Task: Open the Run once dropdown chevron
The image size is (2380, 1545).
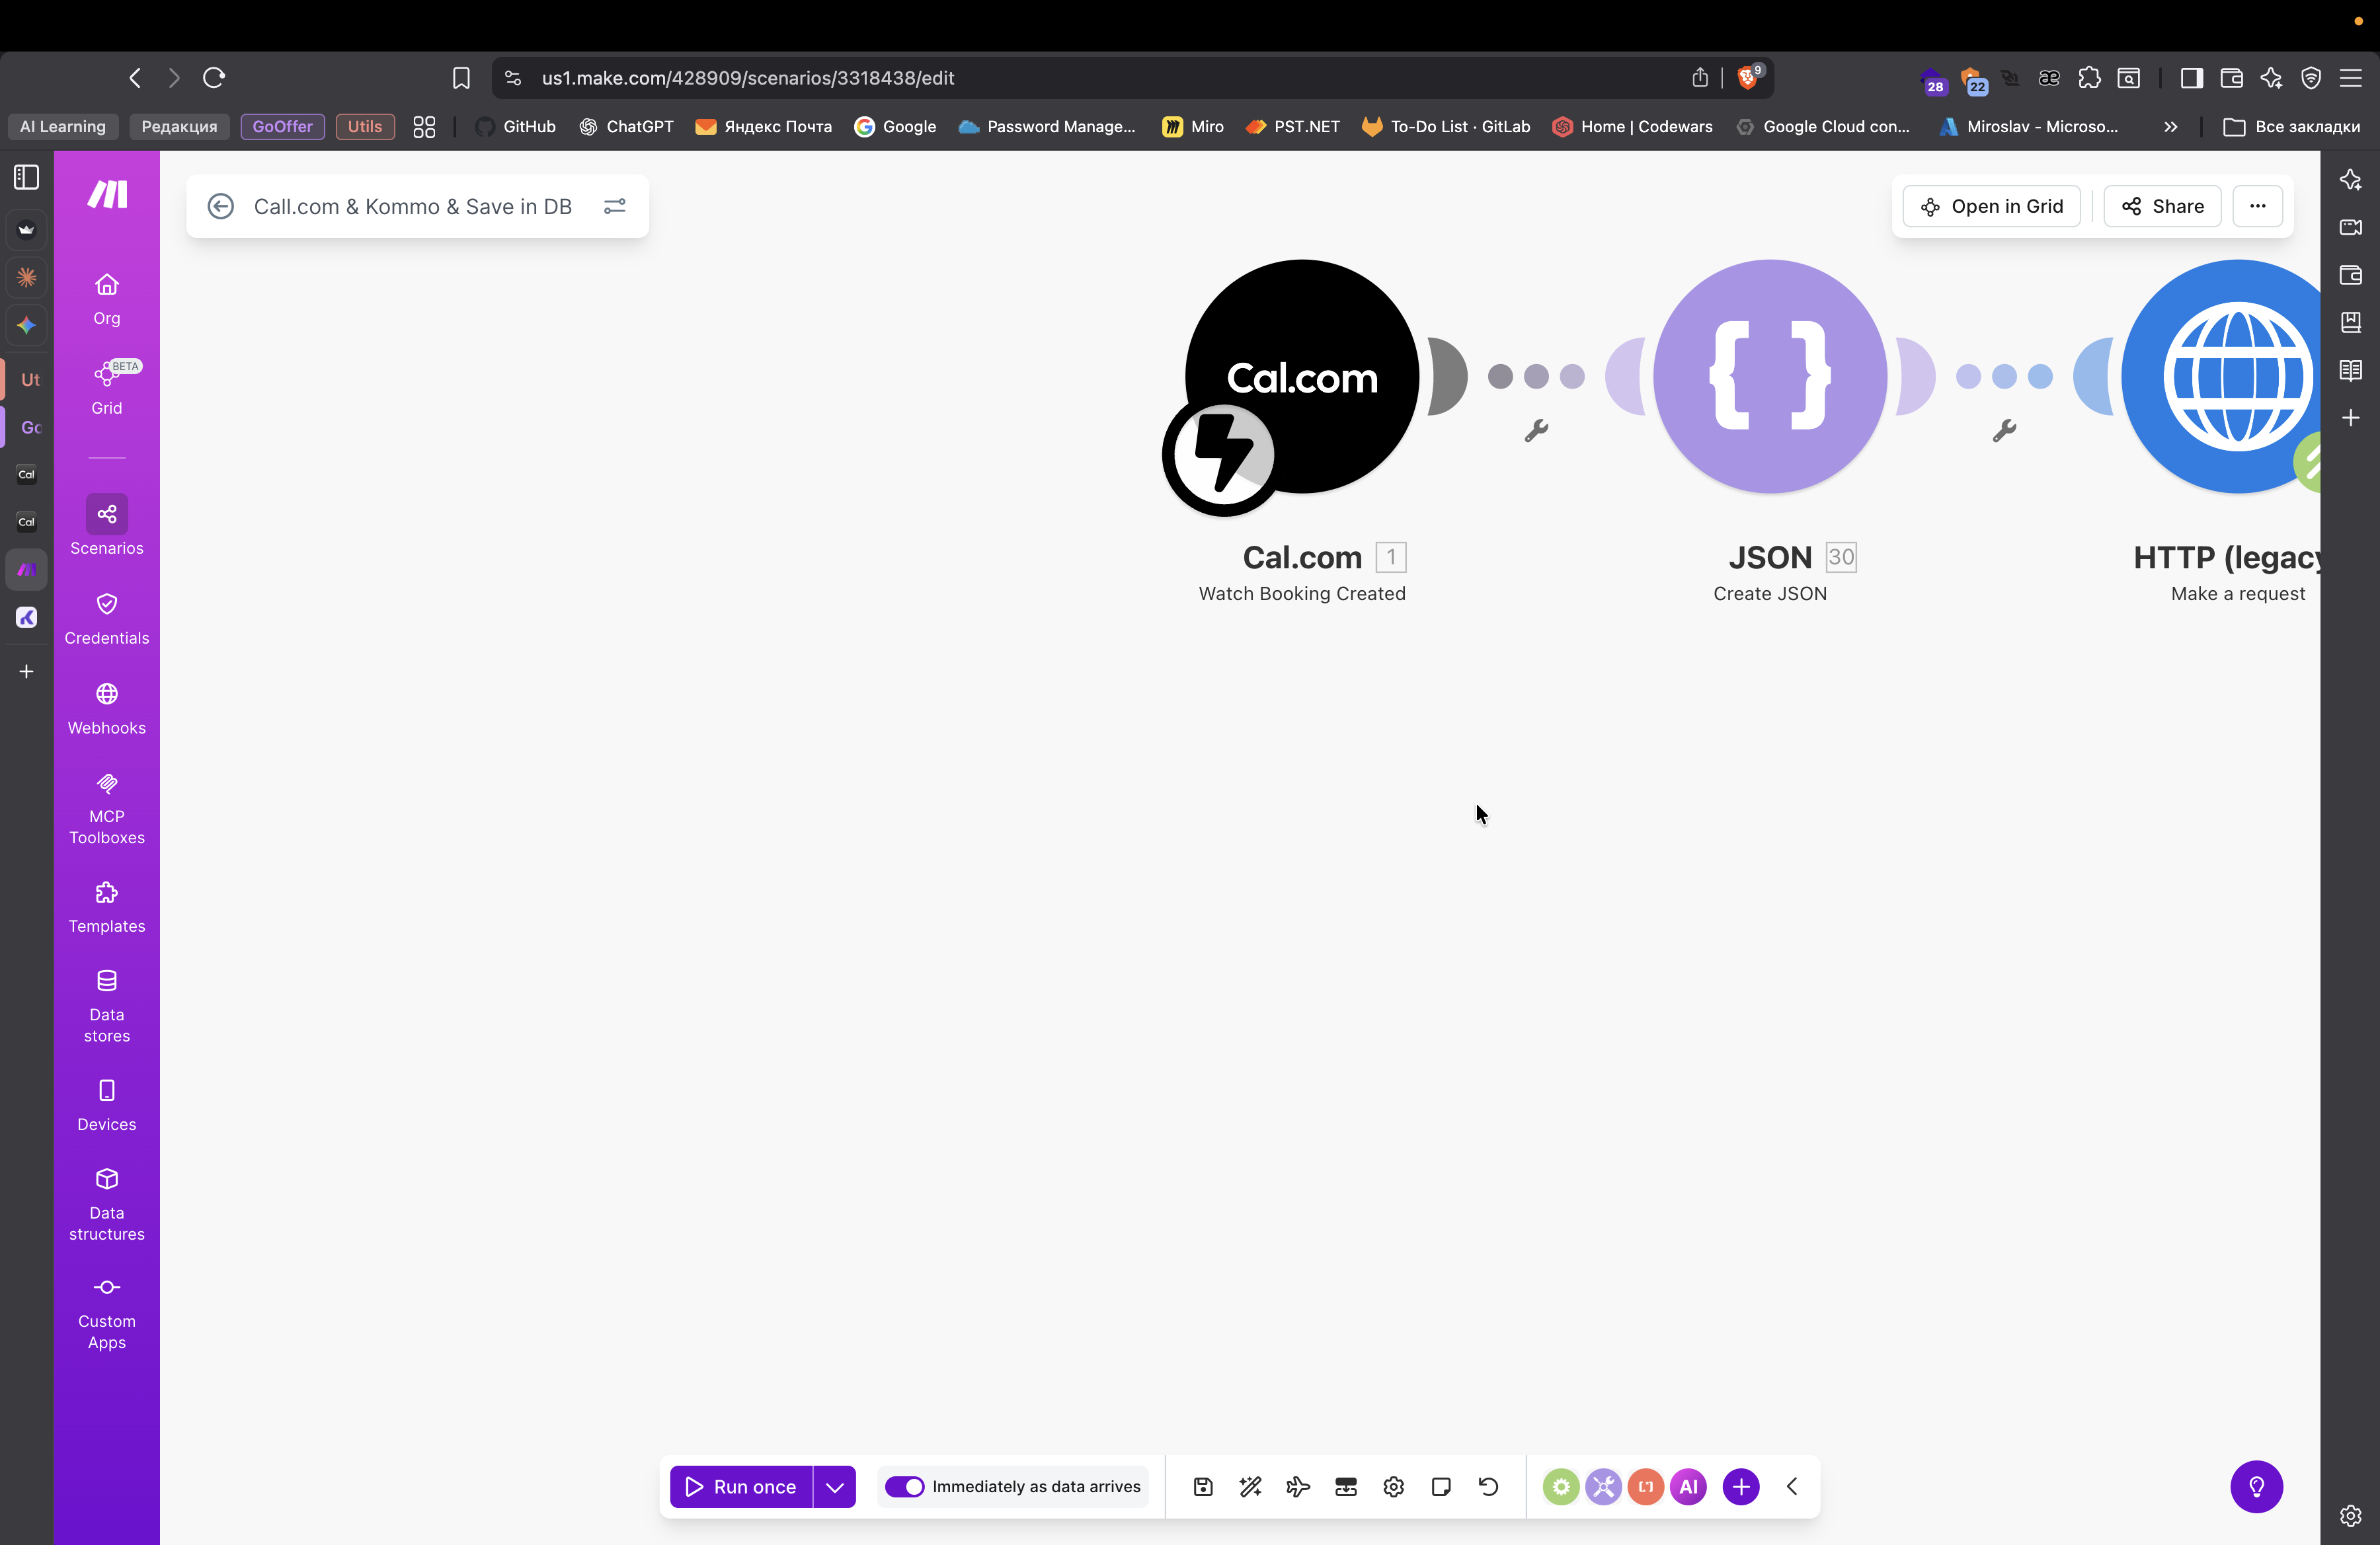Action: (x=836, y=1486)
